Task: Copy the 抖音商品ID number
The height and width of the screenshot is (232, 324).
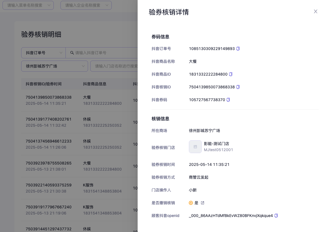Action: click(x=231, y=74)
